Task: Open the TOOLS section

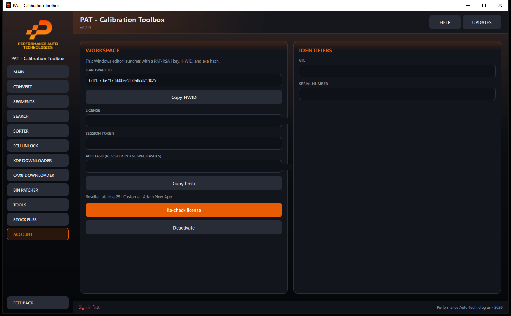Action: pyautogui.click(x=38, y=205)
